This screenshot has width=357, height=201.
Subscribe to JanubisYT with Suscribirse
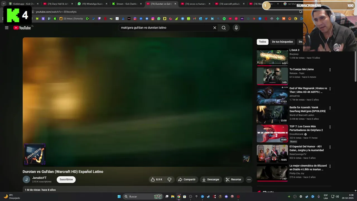coord(66,180)
